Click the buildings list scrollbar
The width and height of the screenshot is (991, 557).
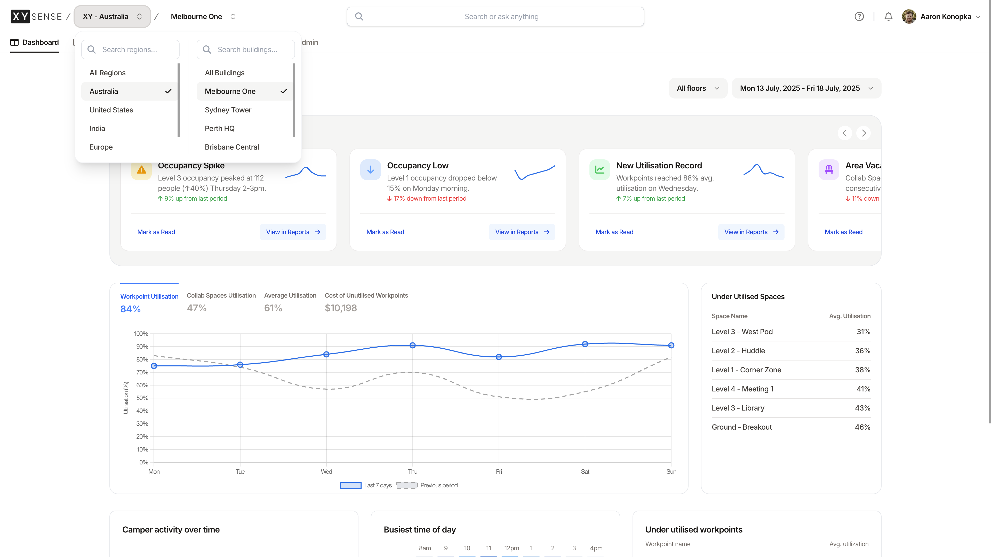point(294,100)
